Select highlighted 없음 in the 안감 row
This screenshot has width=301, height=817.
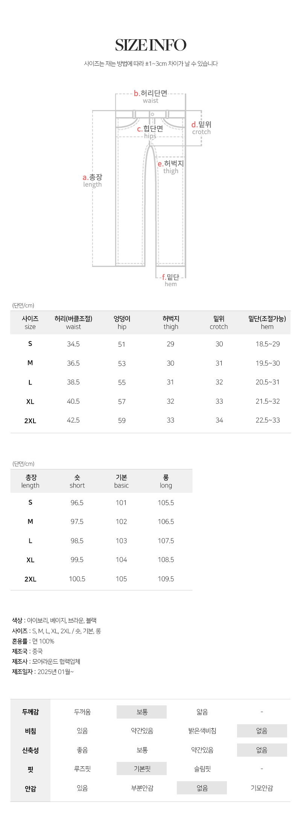click(202, 788)
